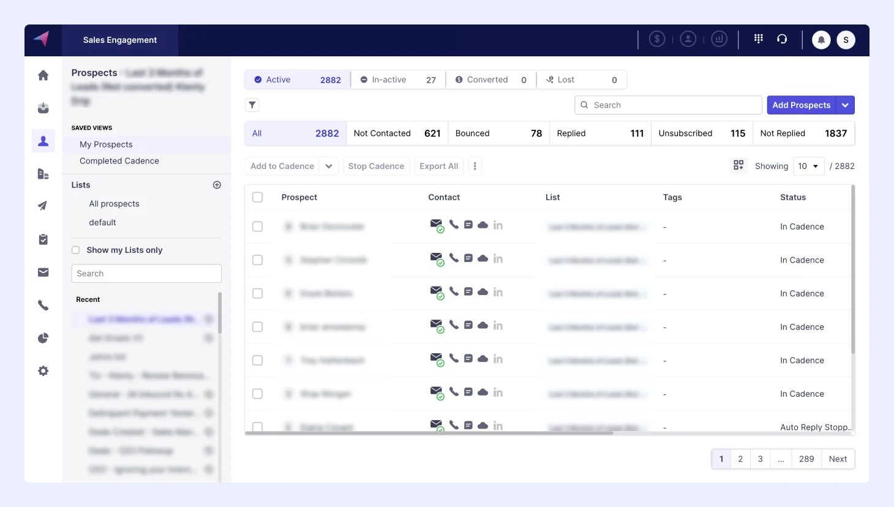Open the Cadences paper-plane icon
Viewport: 894px width, 507px height.
43,206
